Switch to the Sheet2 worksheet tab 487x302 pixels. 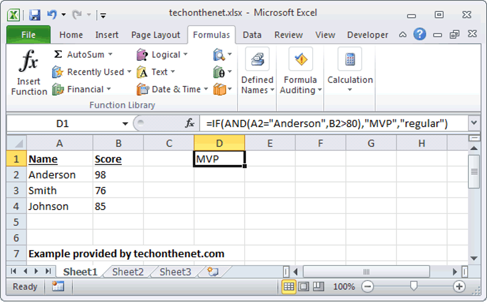(x=128, y=272)
